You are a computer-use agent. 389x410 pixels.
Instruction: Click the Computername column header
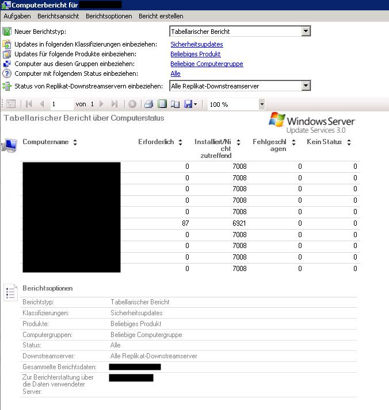click(x=45, y=142)
